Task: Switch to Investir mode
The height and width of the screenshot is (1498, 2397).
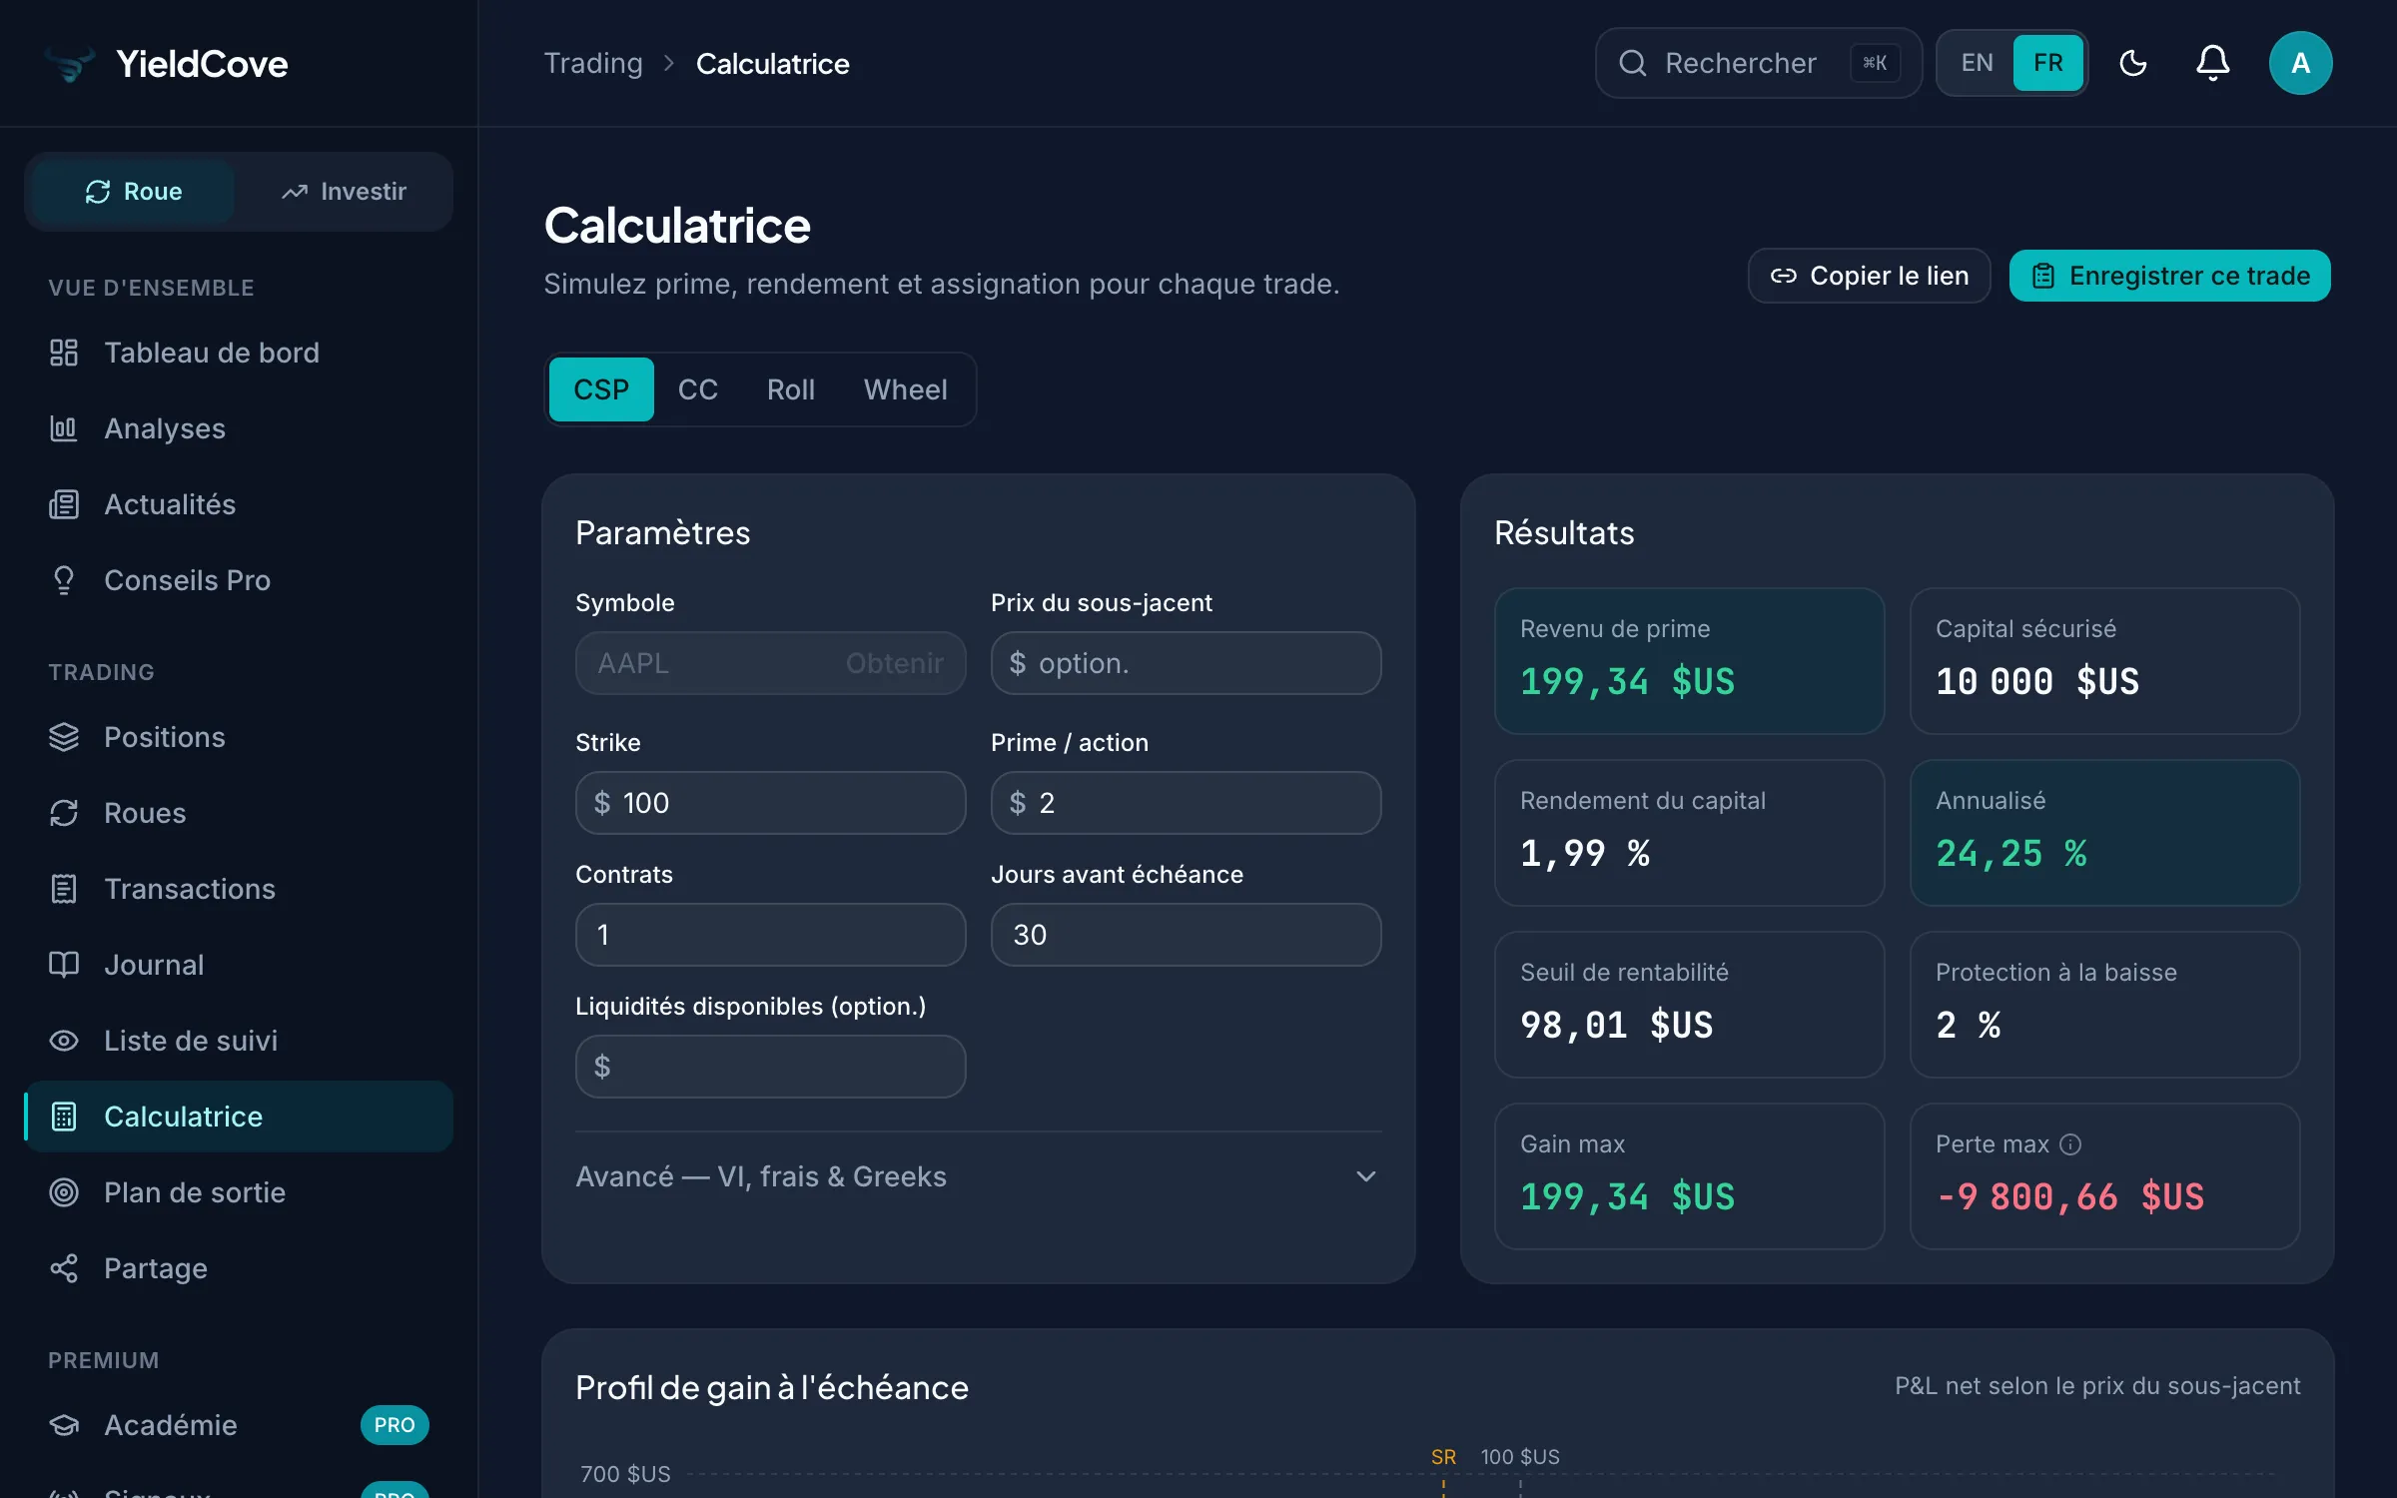Action: [344, 192]
